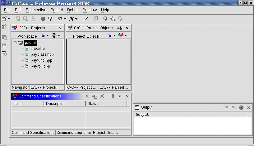The image size is (254, 146).
Task: Collapse the payroll project tree node
Action: (15, 43)
